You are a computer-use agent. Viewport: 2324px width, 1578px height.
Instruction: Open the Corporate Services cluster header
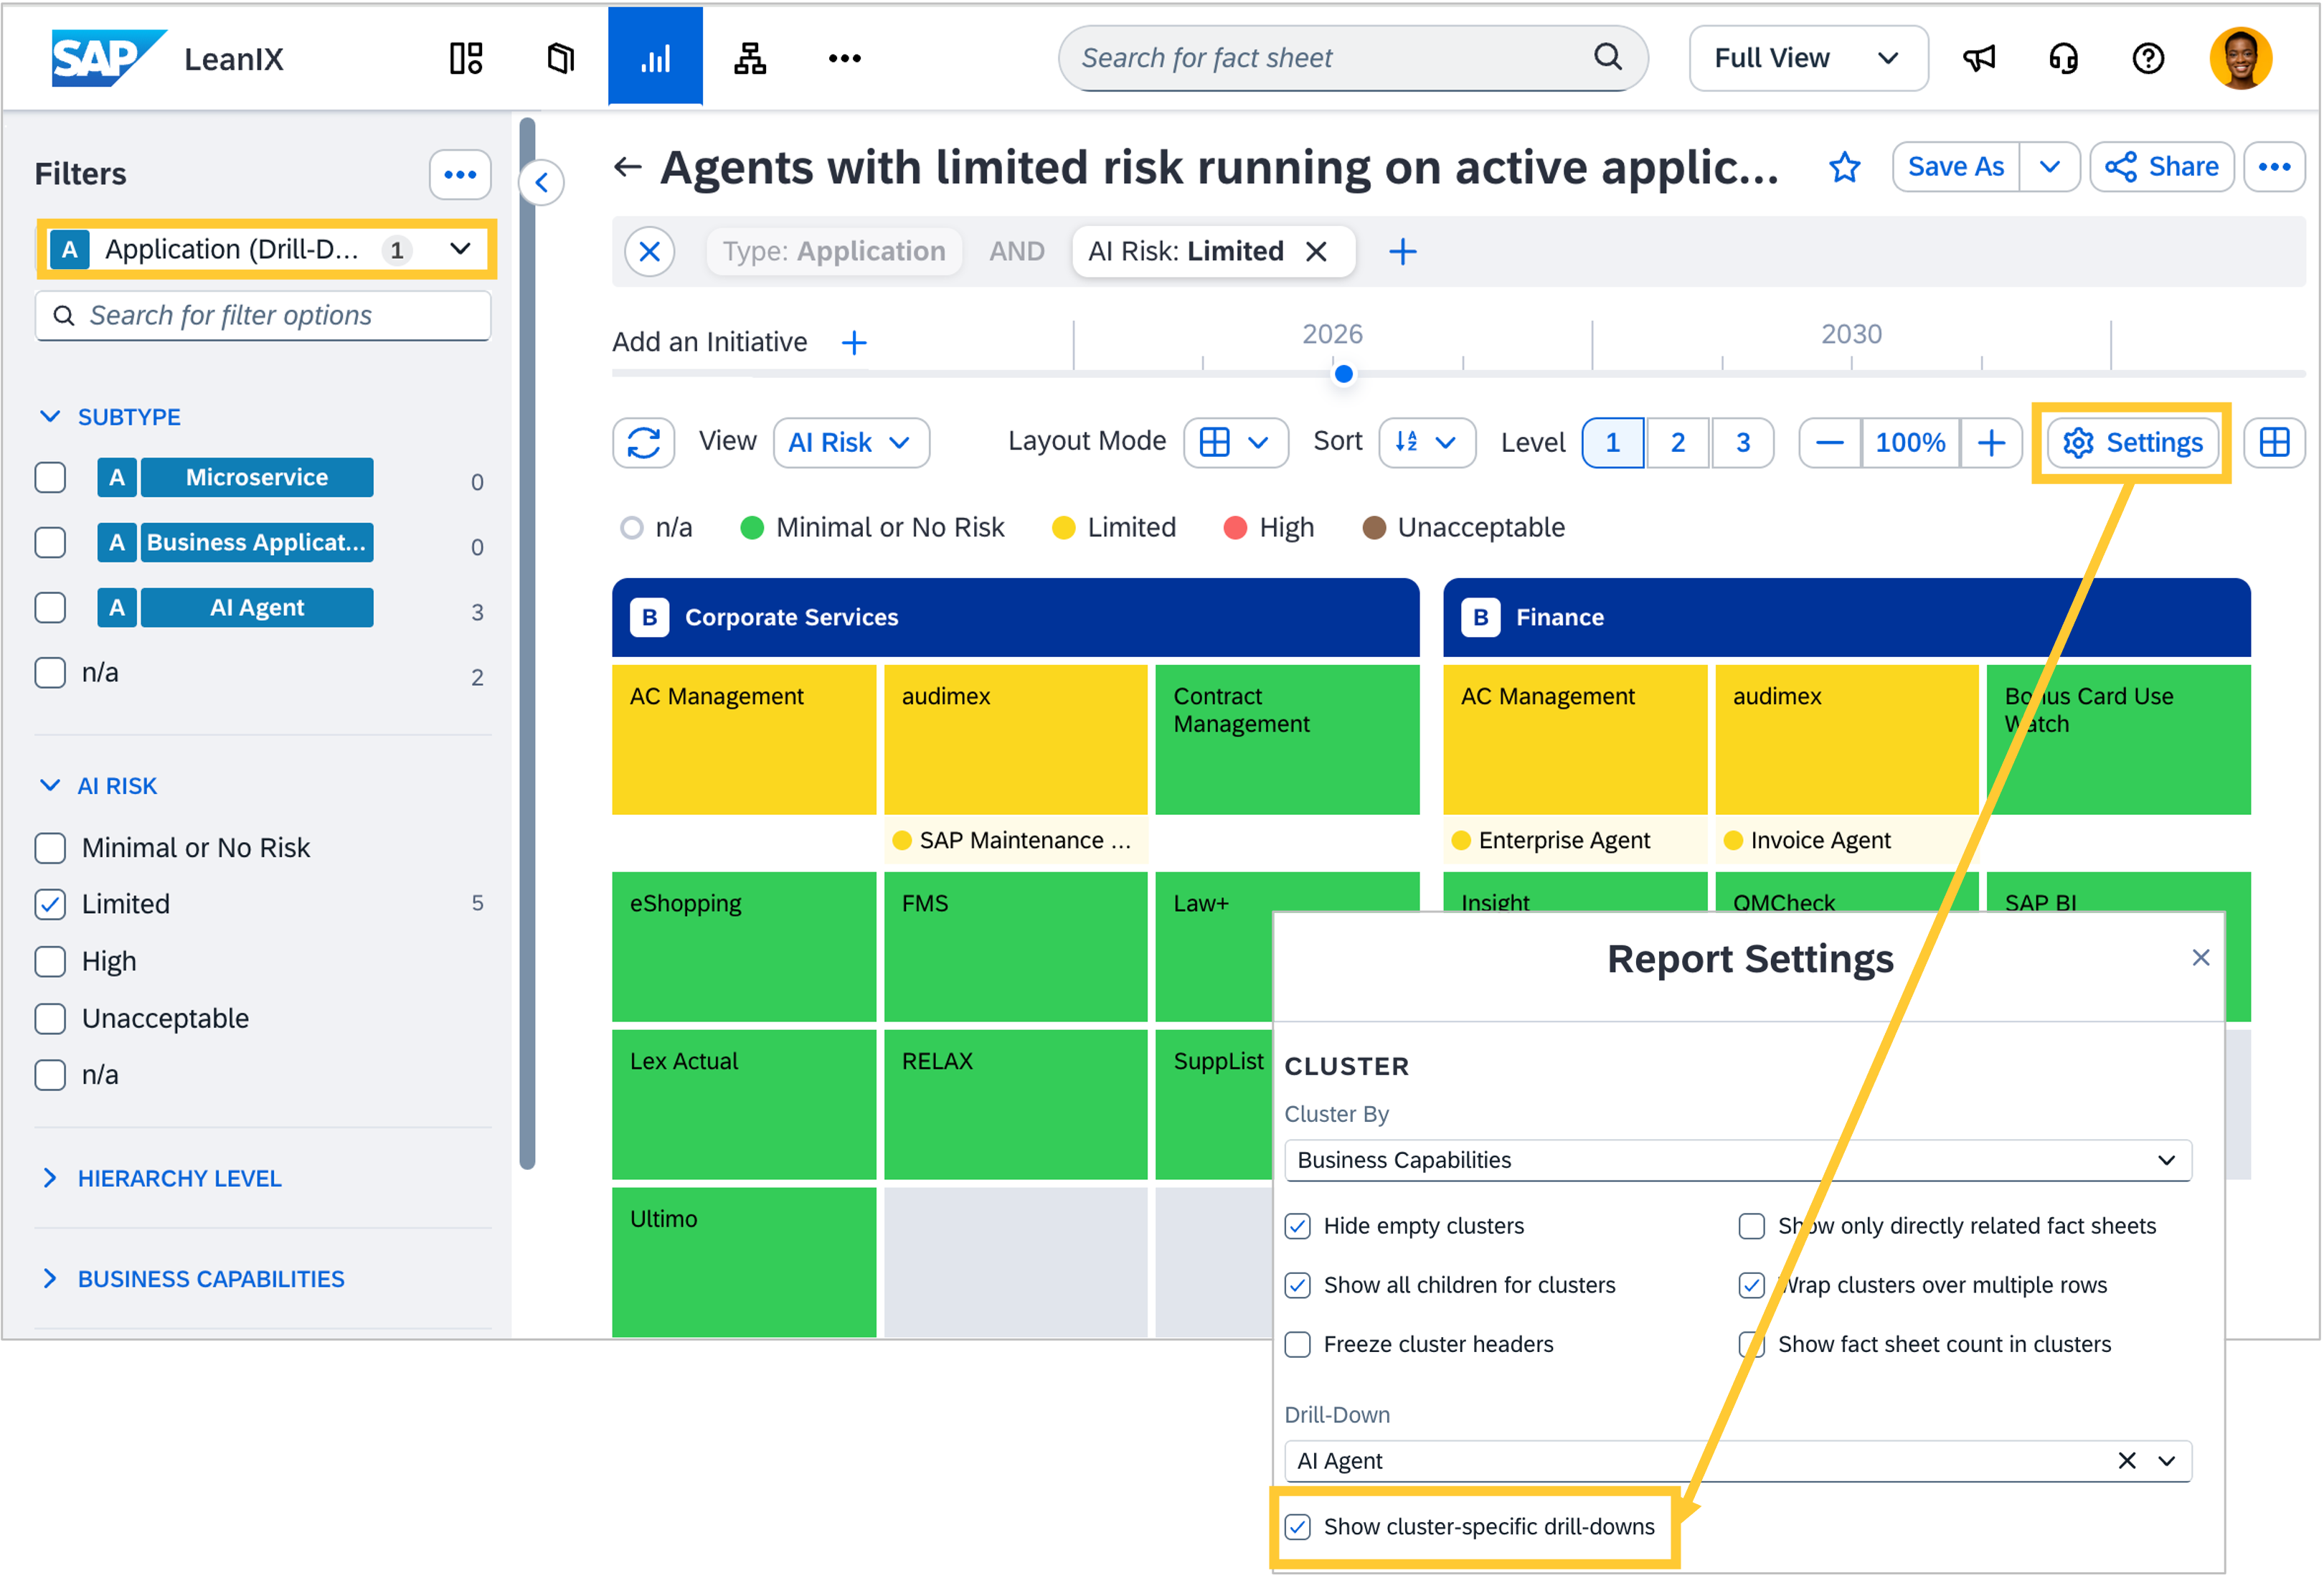point(1015,617)
